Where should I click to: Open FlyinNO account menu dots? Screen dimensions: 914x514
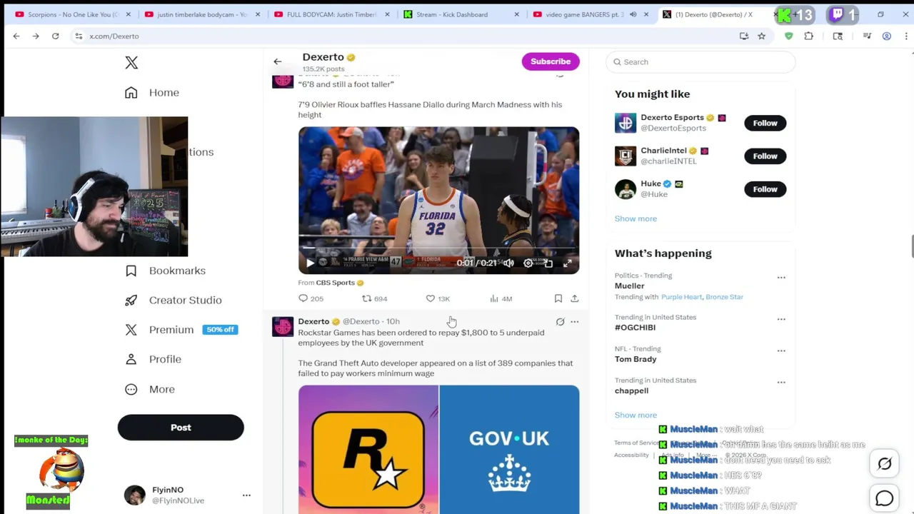[x=246, y=495]
